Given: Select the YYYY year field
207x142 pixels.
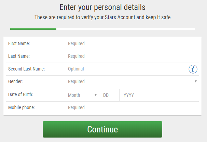Looking at the screenshot, I should point(157,95).
